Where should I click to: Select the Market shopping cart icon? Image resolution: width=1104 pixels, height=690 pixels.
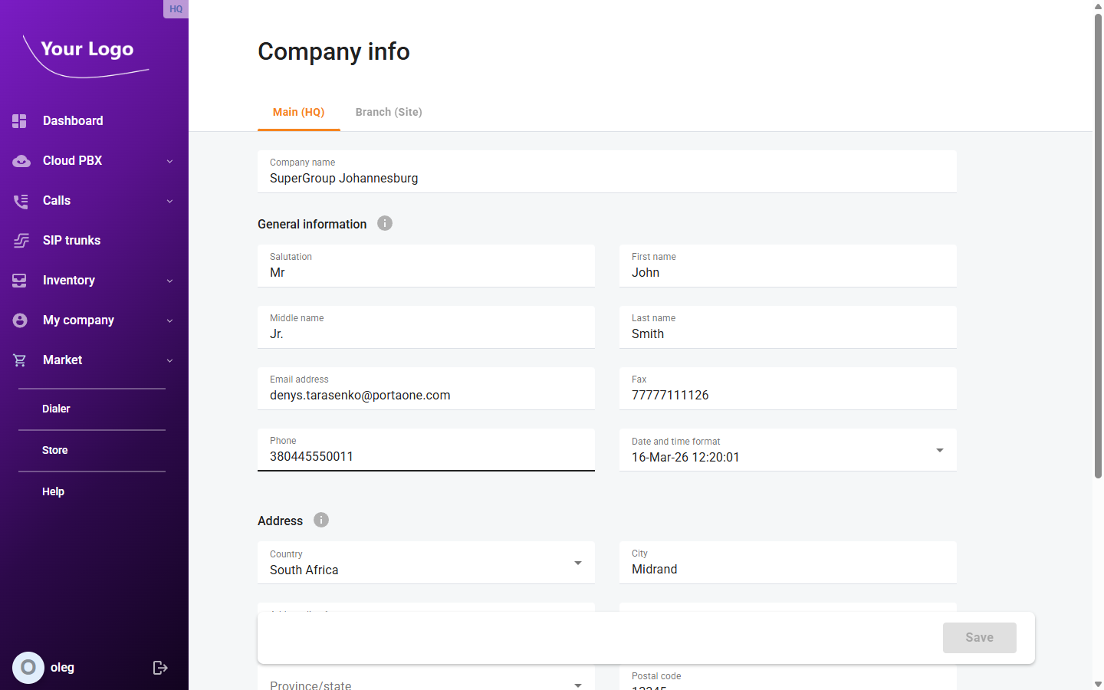click(x=20, y=360)
